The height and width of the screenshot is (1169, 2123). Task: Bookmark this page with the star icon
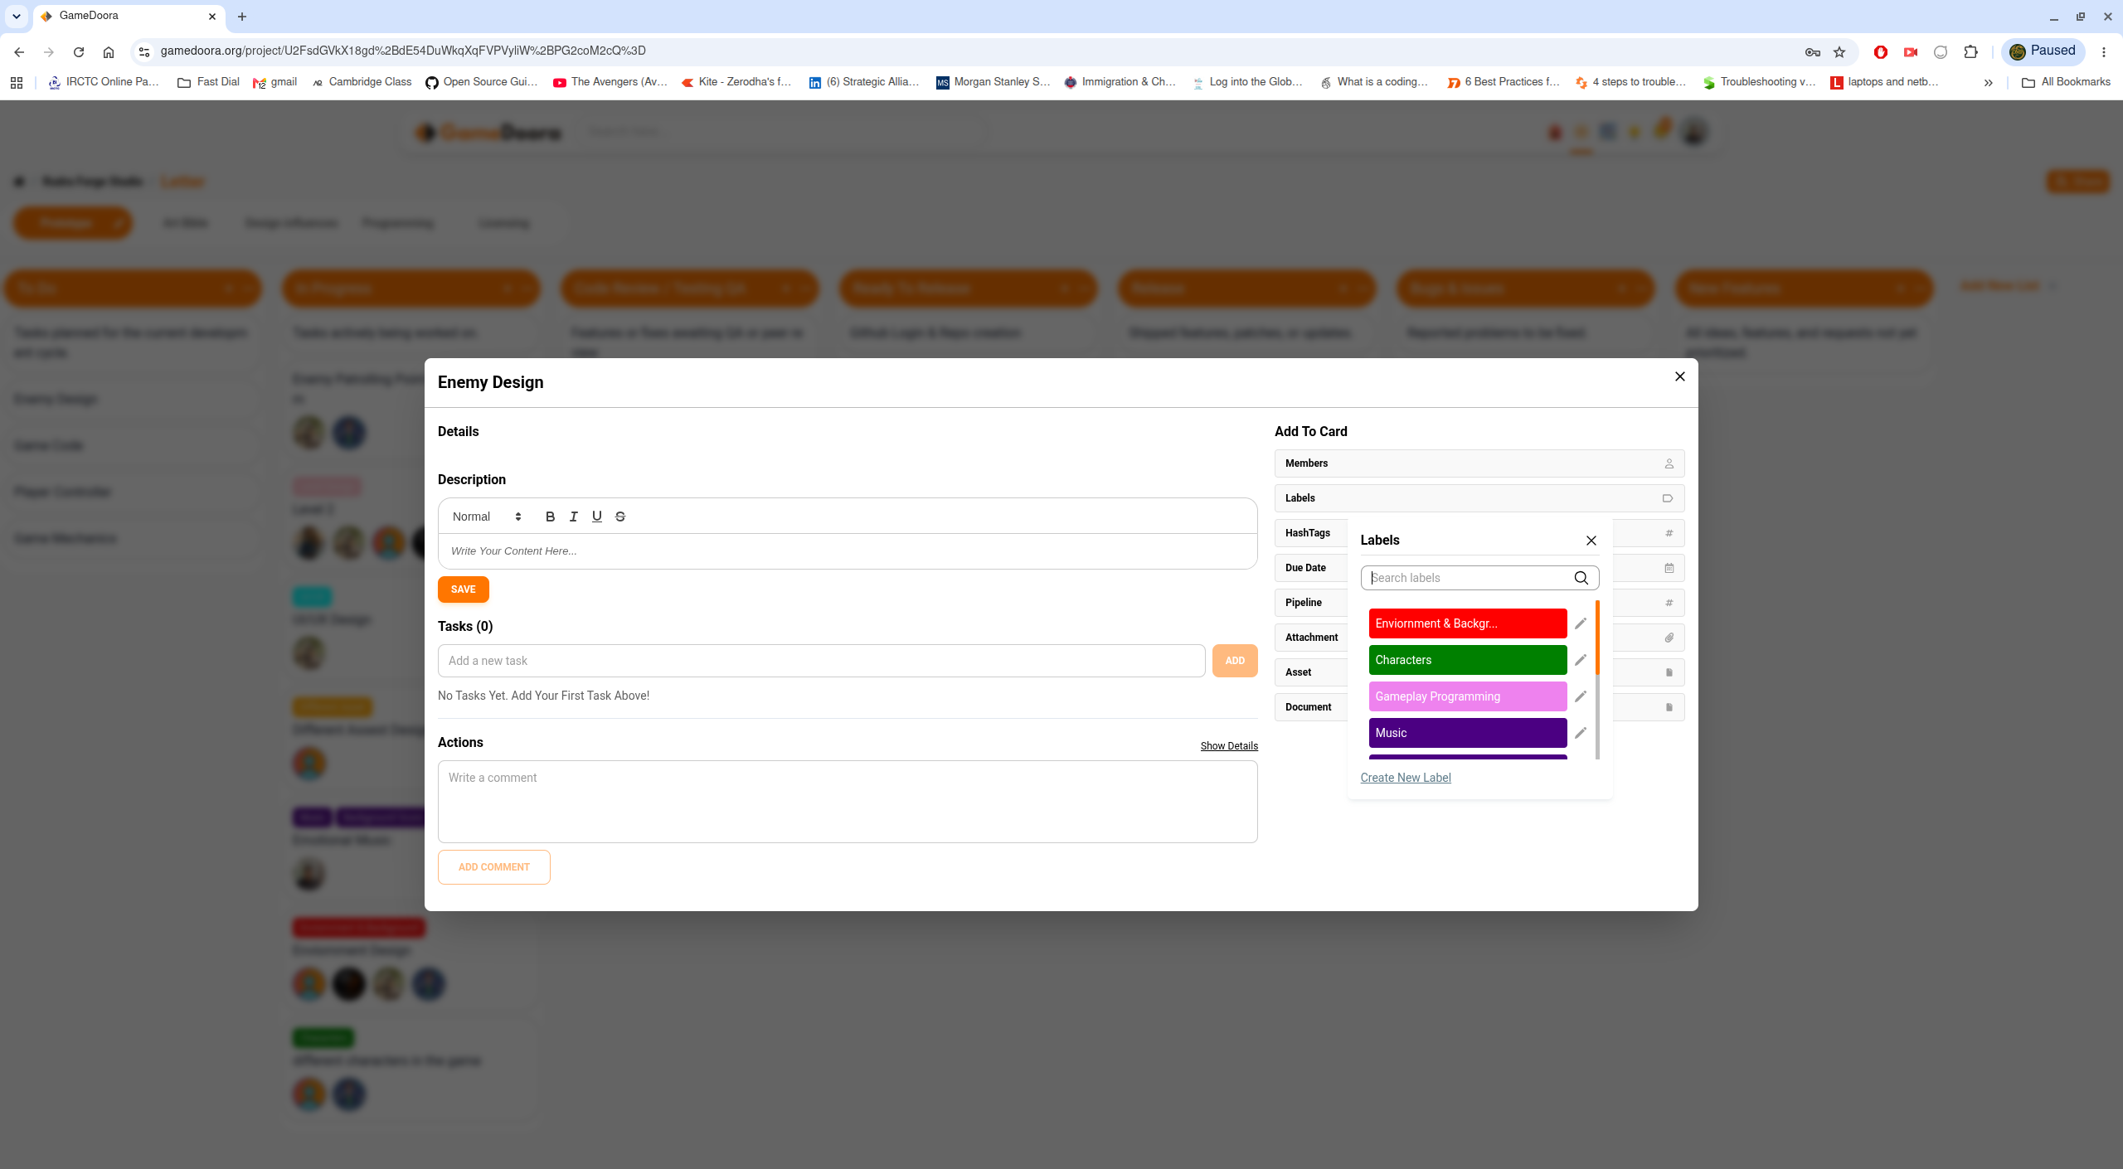click(1839, 51)
